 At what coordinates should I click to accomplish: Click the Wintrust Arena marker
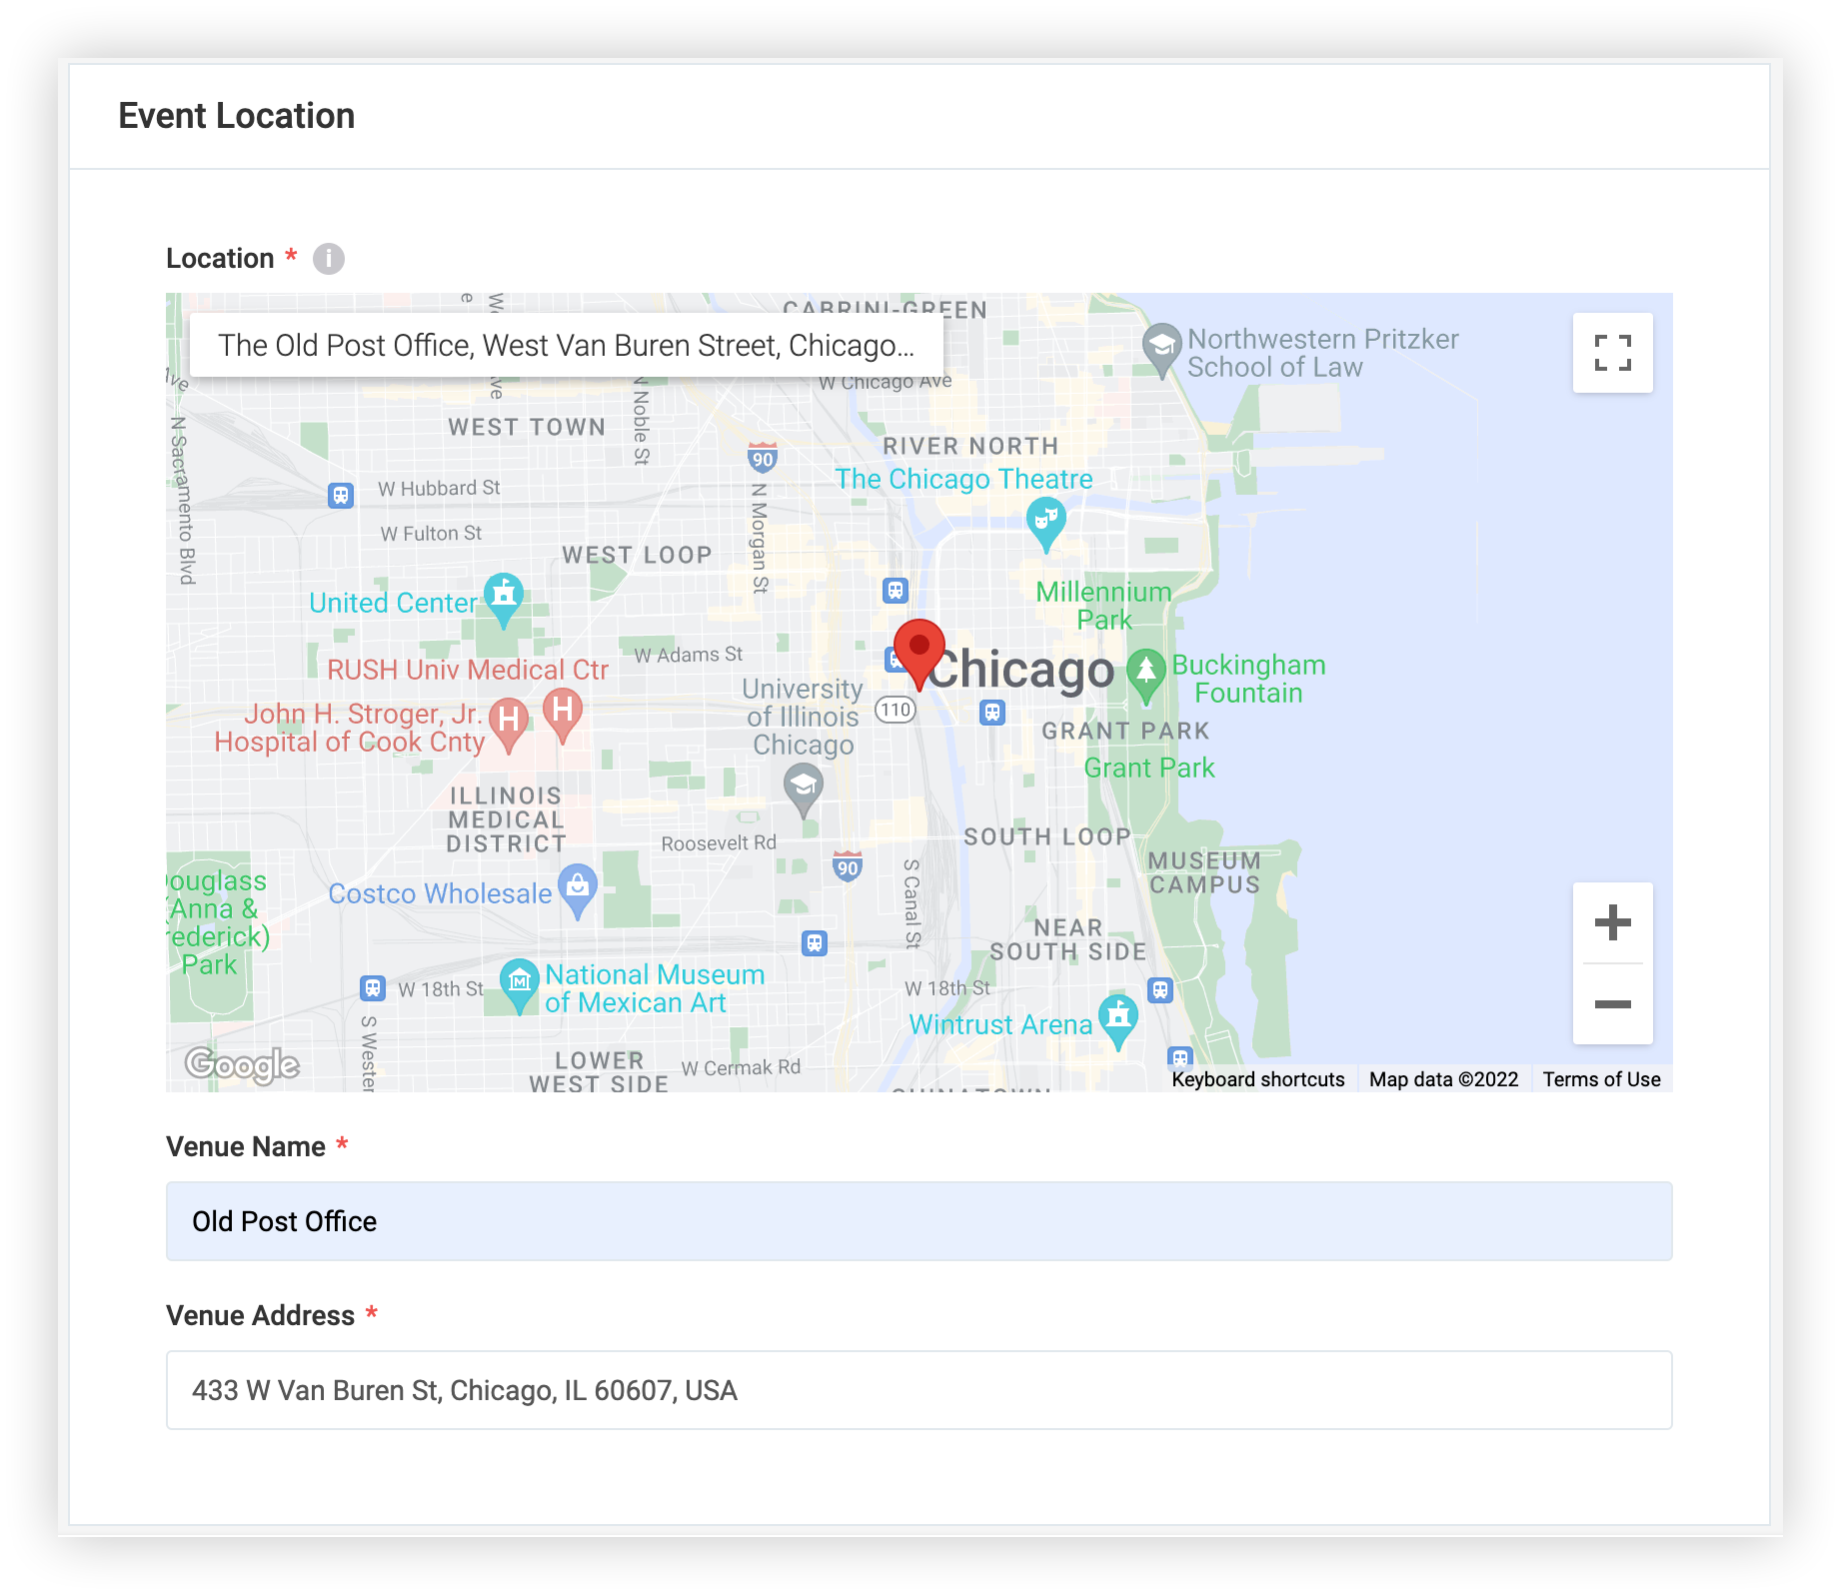point(1118,1021)
